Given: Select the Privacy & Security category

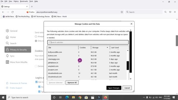Looking at the screenshot, I should [x=18, y=49].
